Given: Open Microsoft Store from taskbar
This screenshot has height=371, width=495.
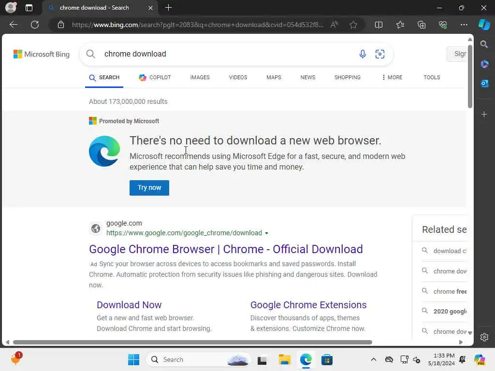Looking at the screenshot, I should click(x=327, y=359).
